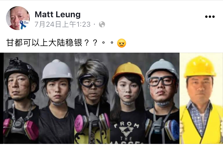Click the portrait wearing orange hard hat
The height and width of the screenshot is (149, 223).
click(128, 98)
